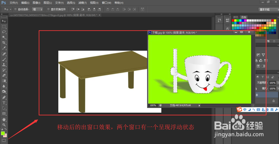Add a Vibrance adjustment layer
Viewport: 279px width, 144px height.
(263, 55)
